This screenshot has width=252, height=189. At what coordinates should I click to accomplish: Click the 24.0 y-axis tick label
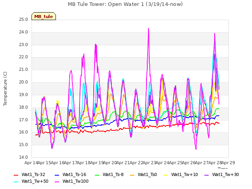(x=24, y=32)
